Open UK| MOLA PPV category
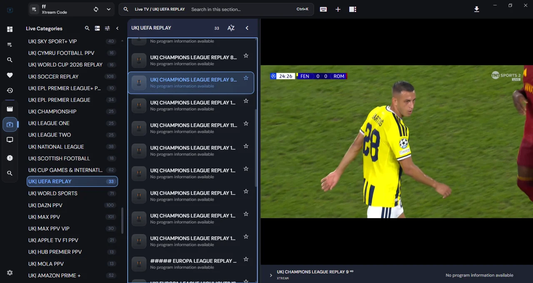Viewport: 533px width, 283px height. 72,264
